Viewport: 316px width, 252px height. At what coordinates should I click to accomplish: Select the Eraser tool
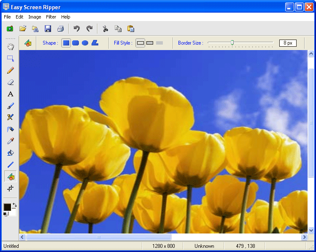click(11, 82)
